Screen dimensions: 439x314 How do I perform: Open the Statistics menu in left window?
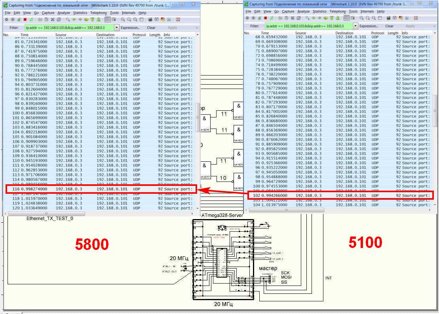[80, 13]
